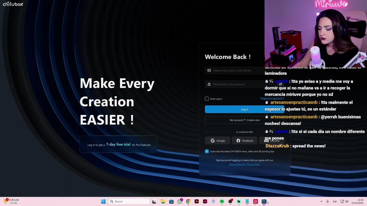Open Spotify from the taskbar
The height and width of the screenshot is (206, 367).
(x=222, y=201)
